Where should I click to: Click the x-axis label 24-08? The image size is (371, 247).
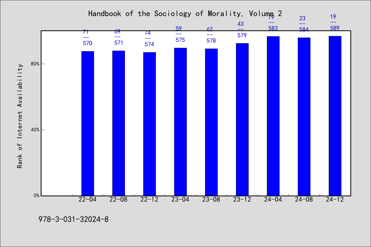tap(304, 200)
